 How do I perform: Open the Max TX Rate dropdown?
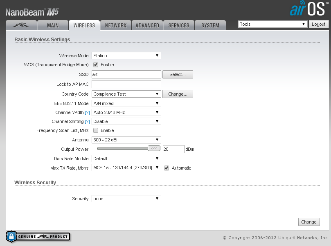pos(126,168)
